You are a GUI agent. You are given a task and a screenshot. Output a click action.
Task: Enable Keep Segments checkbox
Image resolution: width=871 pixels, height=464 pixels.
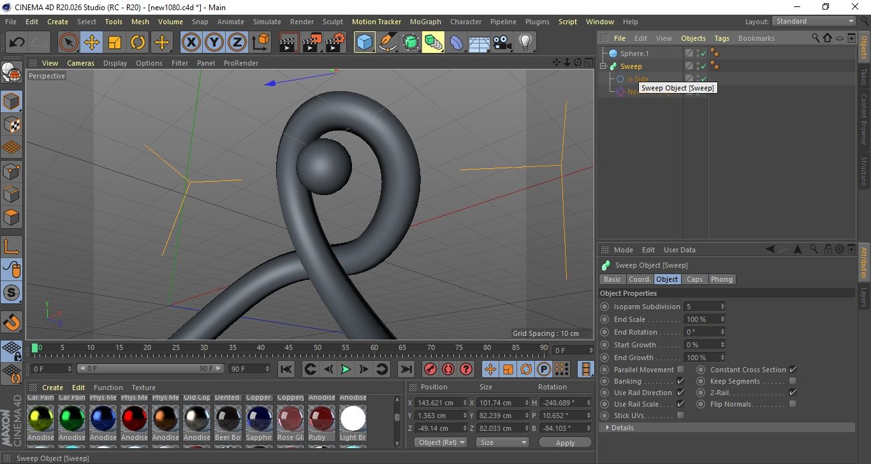793,381
